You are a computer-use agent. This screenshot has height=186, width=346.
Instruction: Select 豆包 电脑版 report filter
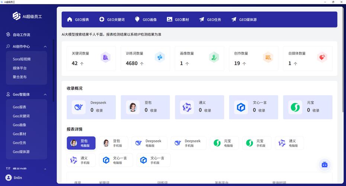tap(81, 143)
